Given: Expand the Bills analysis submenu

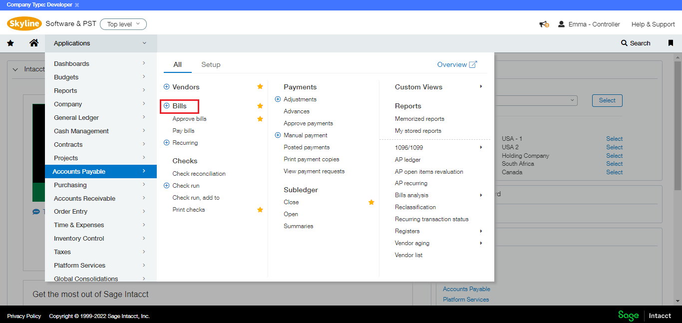Looking at the screenshot, I should tap(481, 195).
